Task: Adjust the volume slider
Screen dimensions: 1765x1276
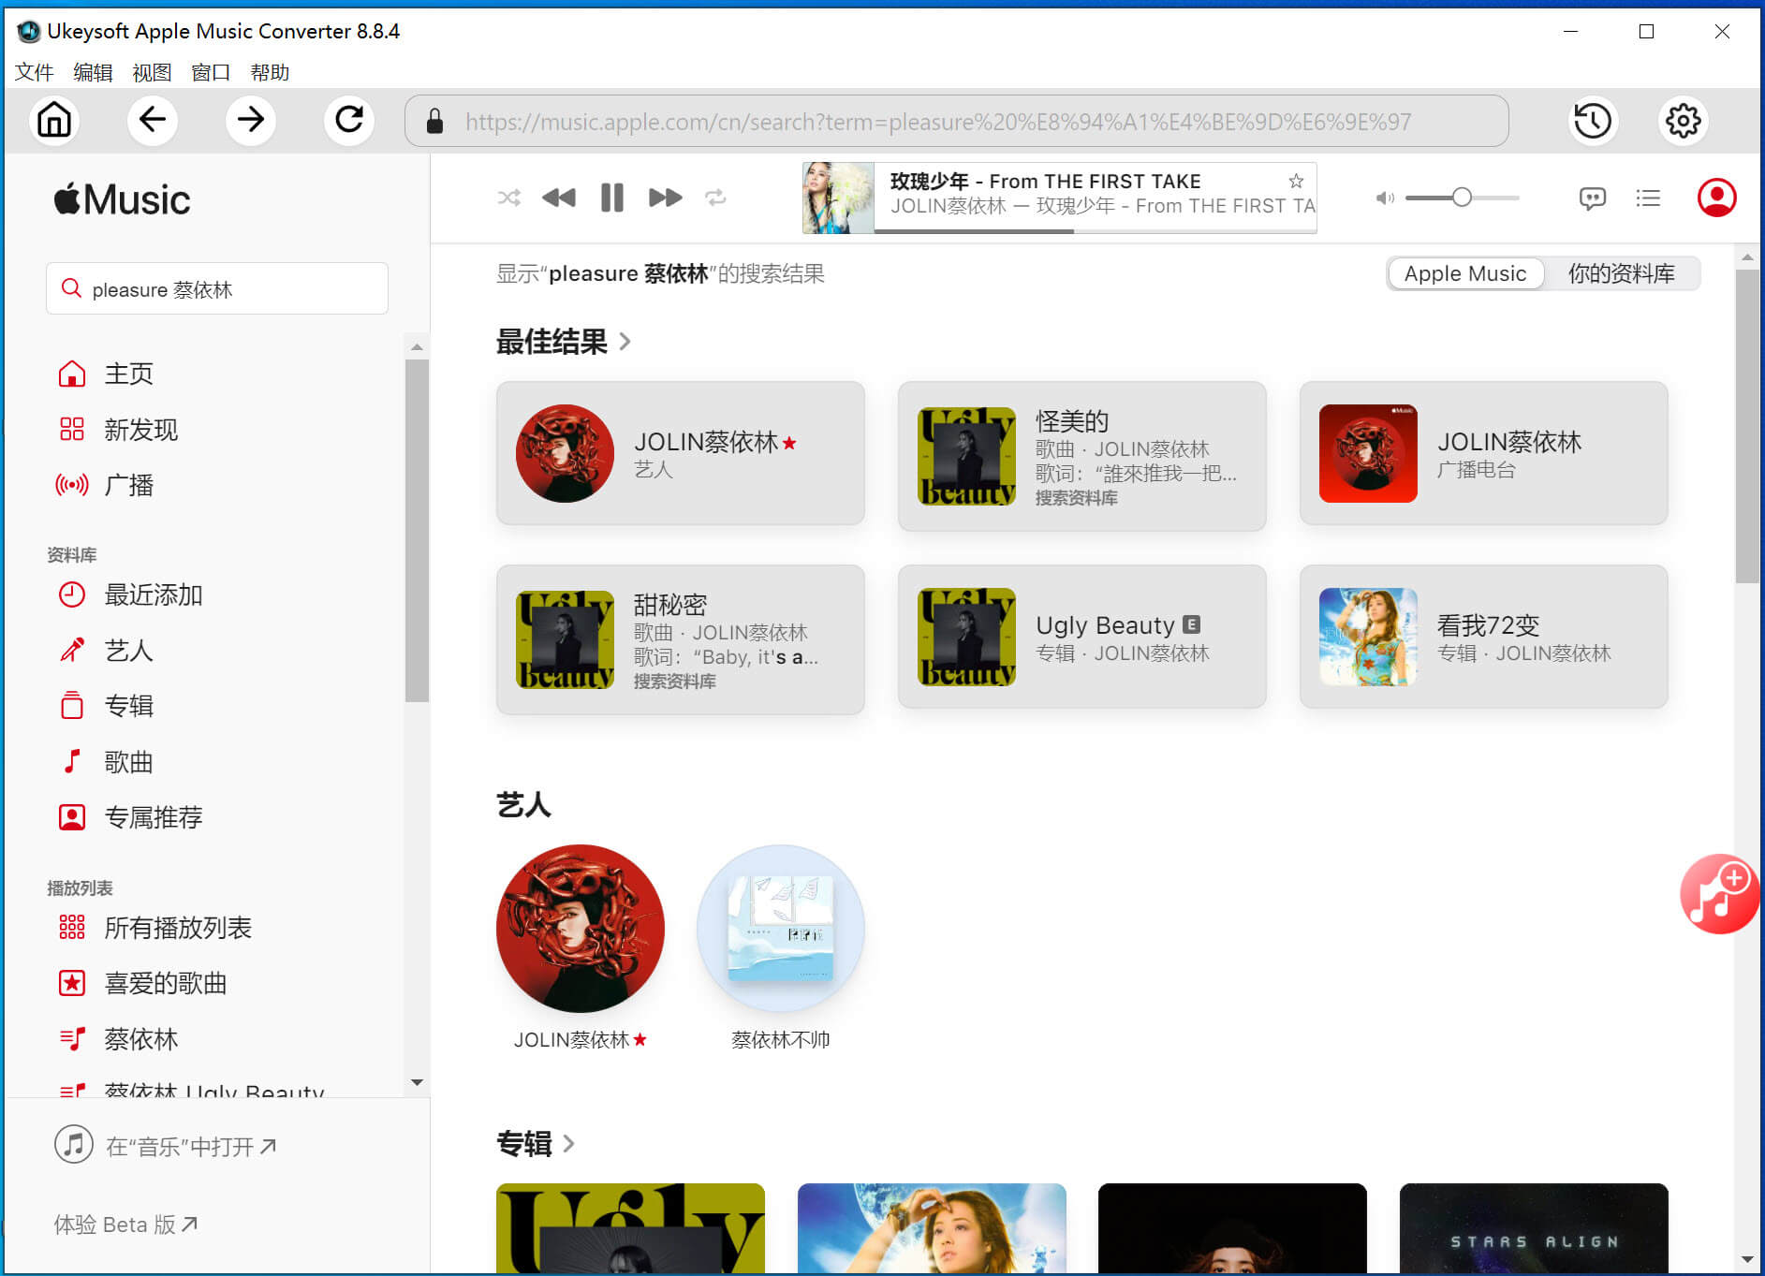Action: (1462, 198)
